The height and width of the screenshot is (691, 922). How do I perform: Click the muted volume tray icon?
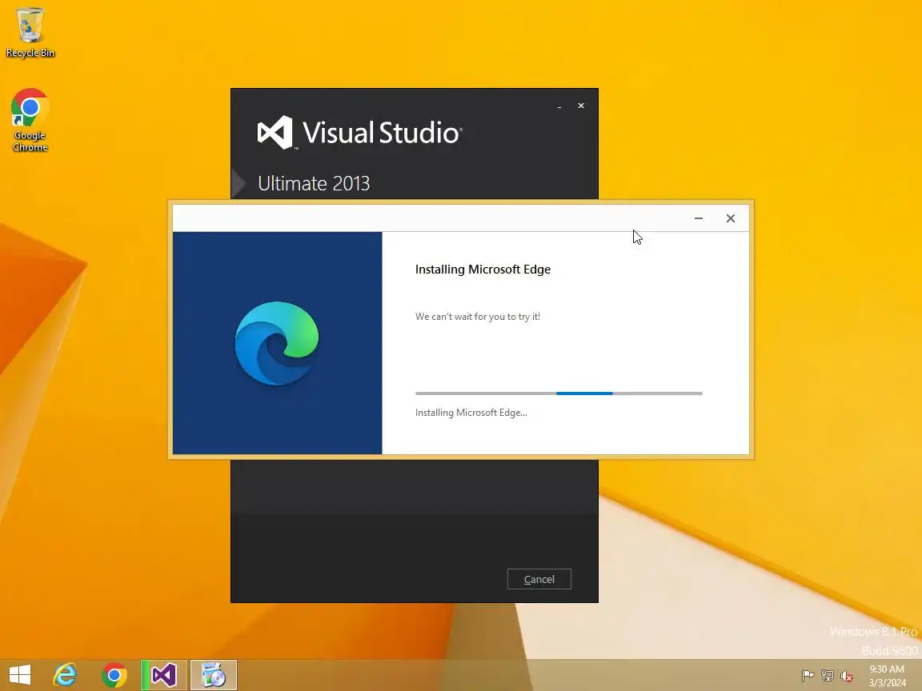pos(847,676)
